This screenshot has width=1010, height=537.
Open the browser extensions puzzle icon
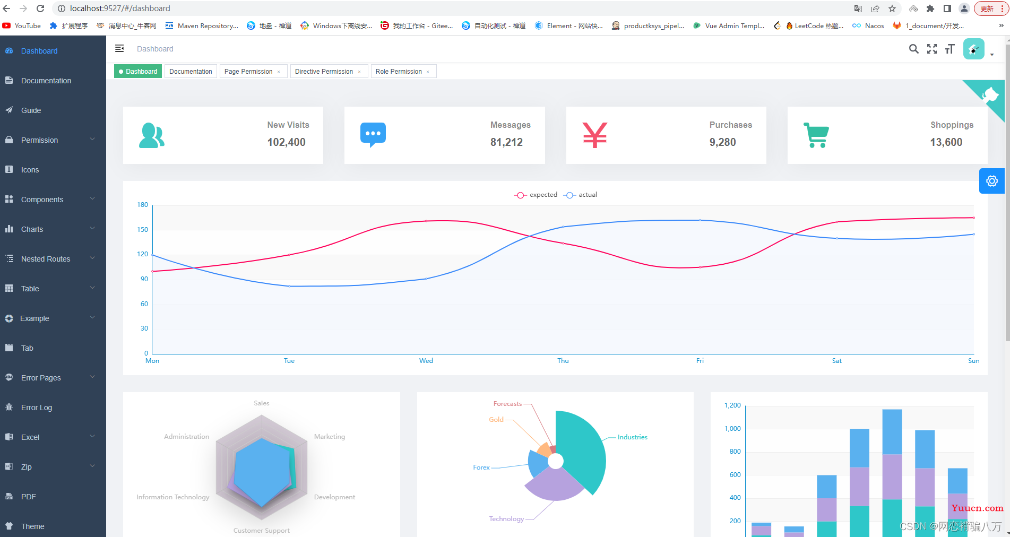930,8
